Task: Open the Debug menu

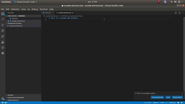Action: (x=35, y=9)
